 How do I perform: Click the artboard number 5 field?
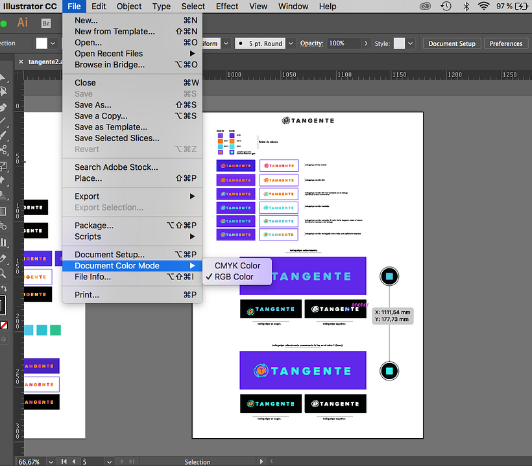pyautogui.click(x=92, y=461)
